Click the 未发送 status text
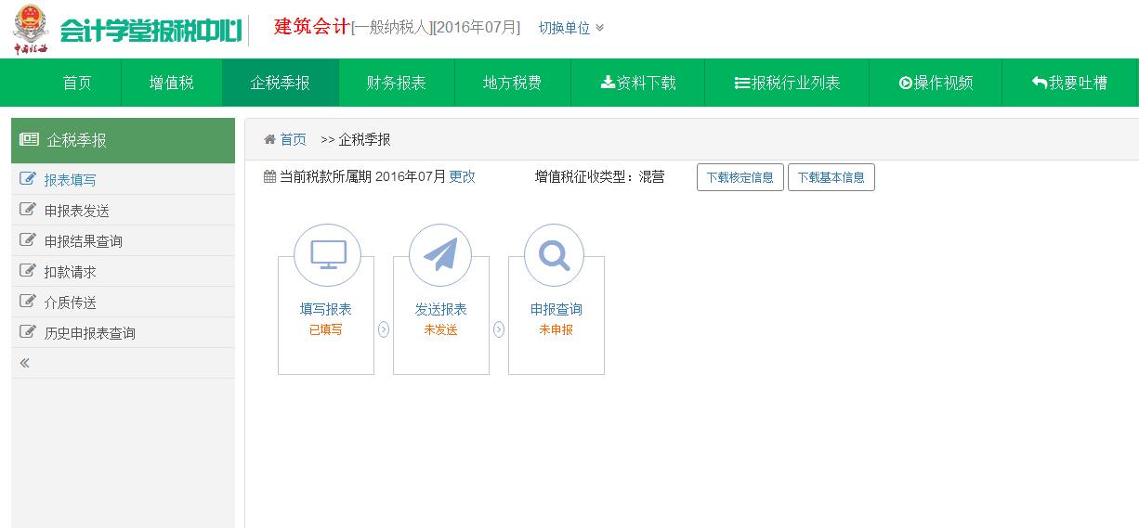Image resolution: width=1139 pixels, height=528 pixels. [440, 329]
